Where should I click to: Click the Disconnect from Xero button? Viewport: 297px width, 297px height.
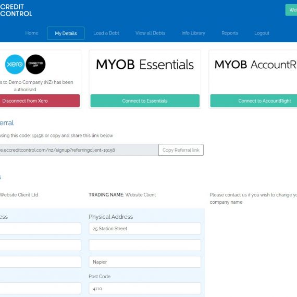(x=40, y=101)
